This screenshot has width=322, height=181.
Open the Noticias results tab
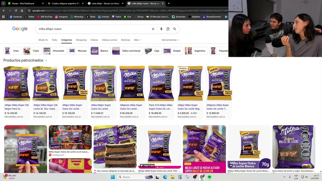coord(126,40)
